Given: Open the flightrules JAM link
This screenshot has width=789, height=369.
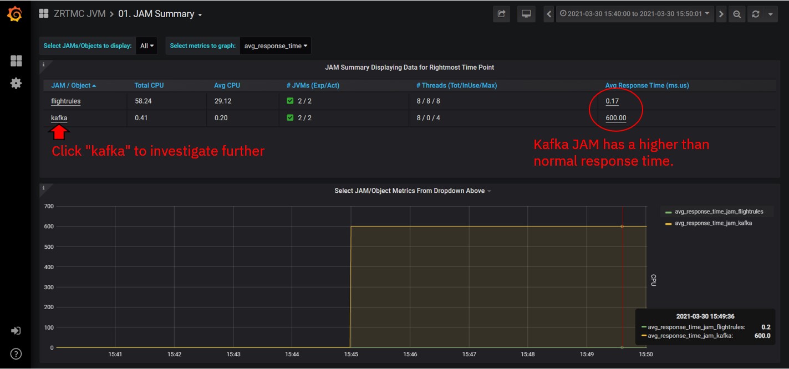Looking at the screenshot, I should 66,101.
